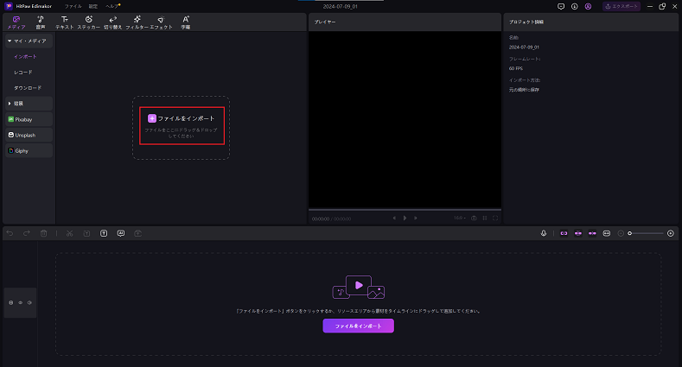Screen dimensions: 682x367
Task: Open the Giphy library
Action: point(29,151)
